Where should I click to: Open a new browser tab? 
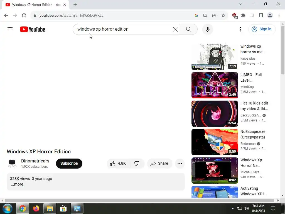point(75,5)
